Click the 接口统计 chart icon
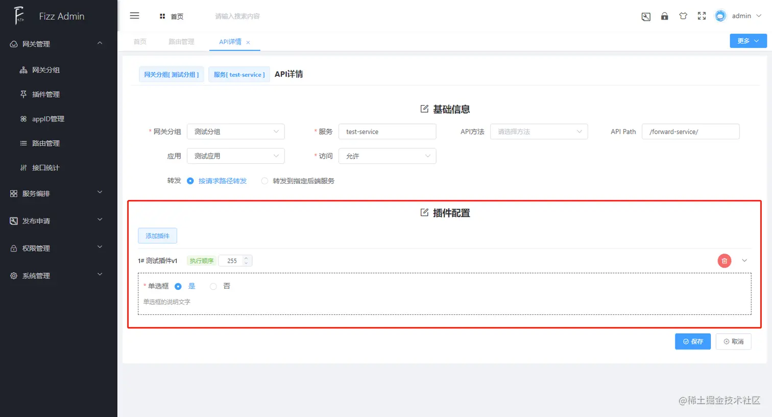This screenshot has height=417, width=772. tap(23, 167)
